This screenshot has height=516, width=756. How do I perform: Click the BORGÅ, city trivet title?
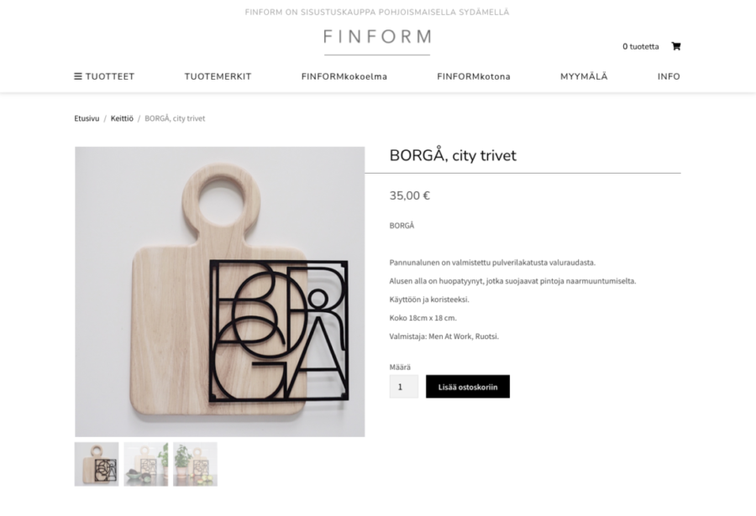click(x=453, y=155)
